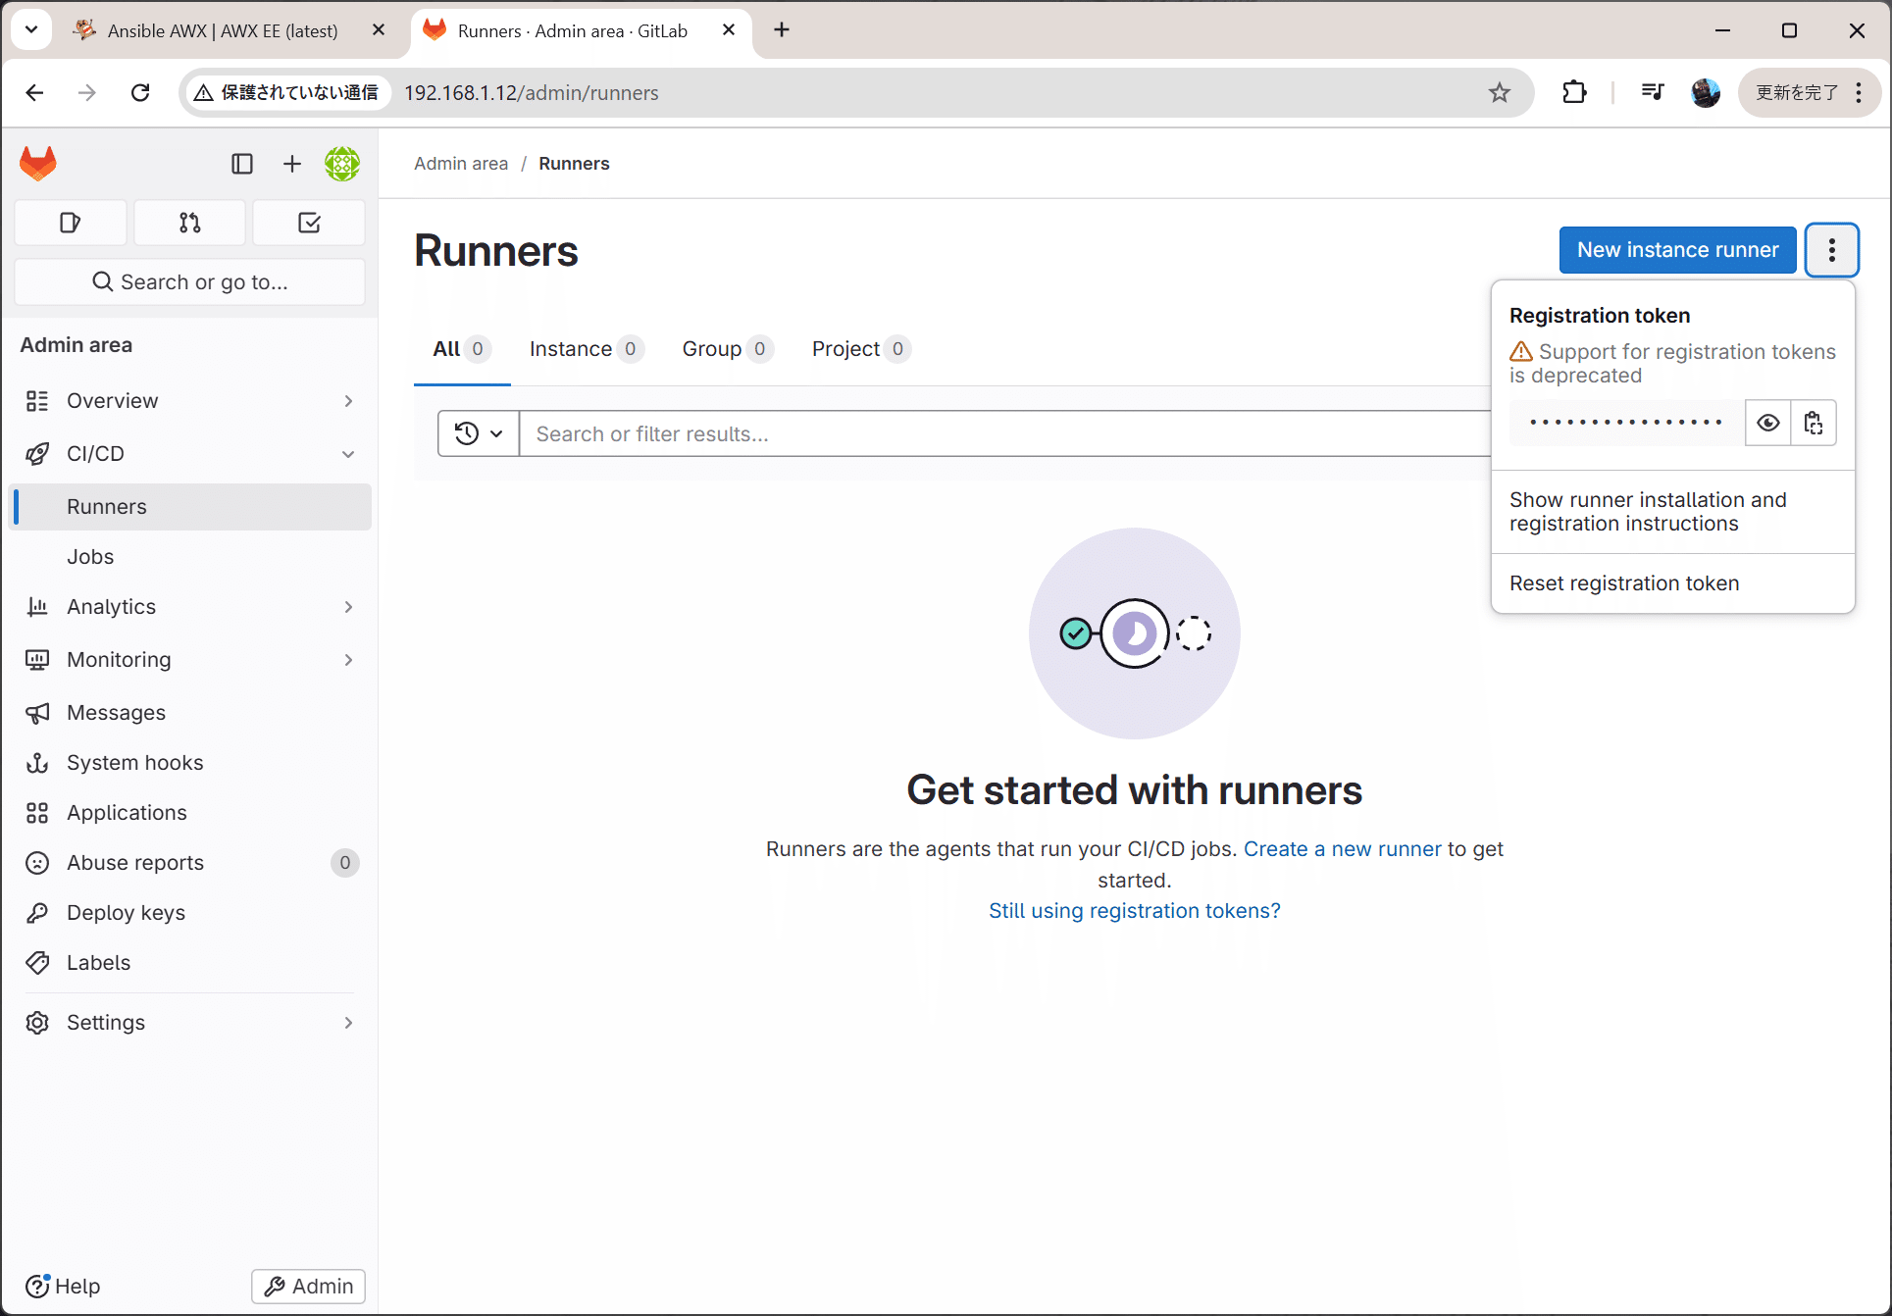This screenshot has width=1892, height=1316.
Task: Reveal the hidden registration token
Action: click(x=1768, y=422)
